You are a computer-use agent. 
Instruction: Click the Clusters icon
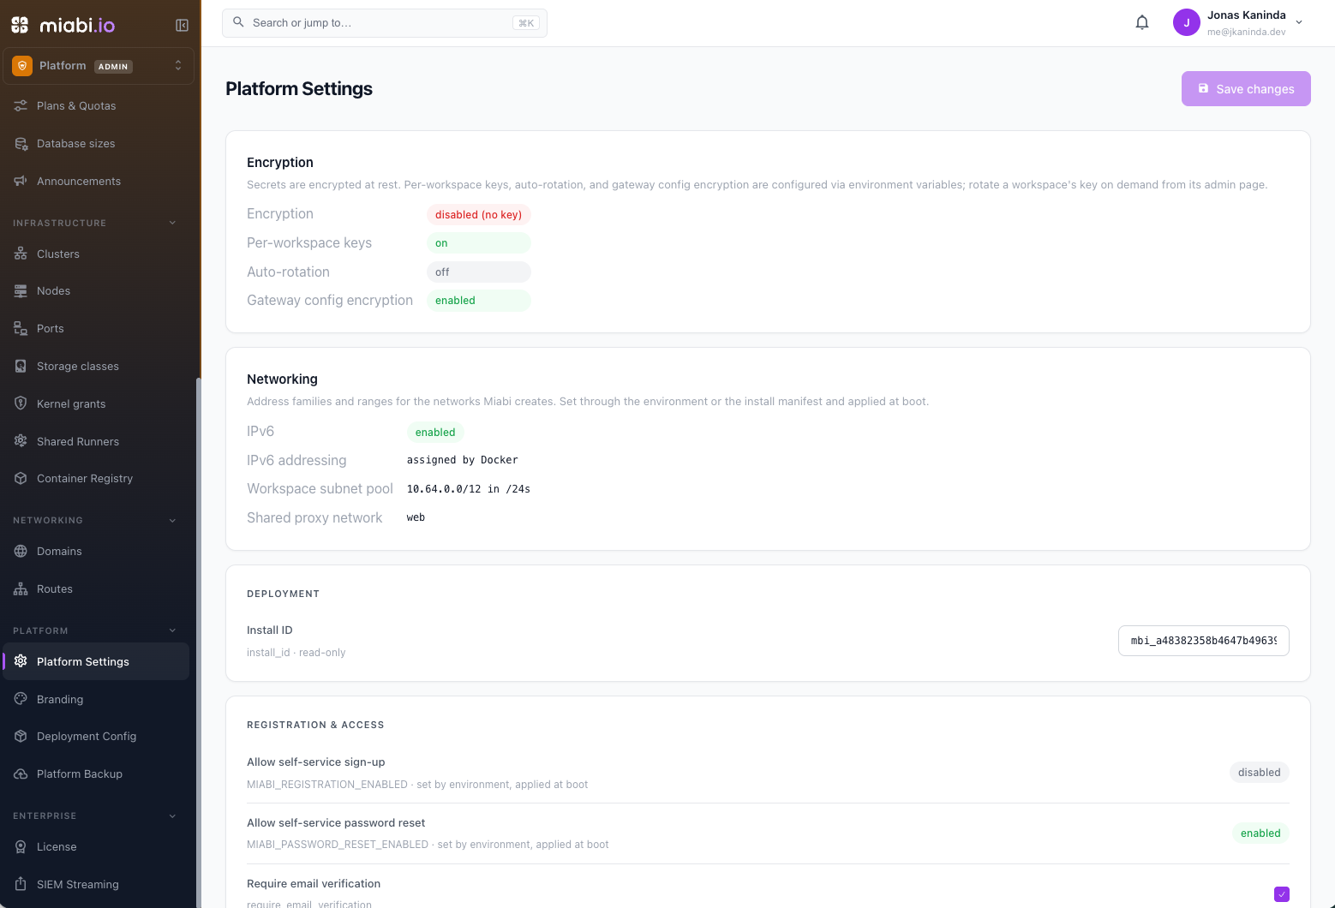click(x=21, y=254)
